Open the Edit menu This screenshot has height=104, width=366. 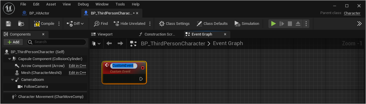[36, 4]
